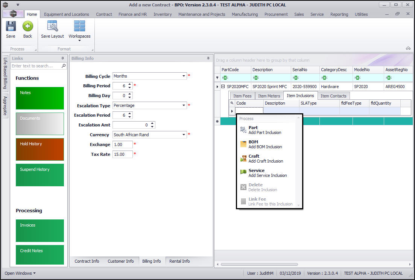Click the Links search text field
The image size is (415, 280).
tap(36, 66)
